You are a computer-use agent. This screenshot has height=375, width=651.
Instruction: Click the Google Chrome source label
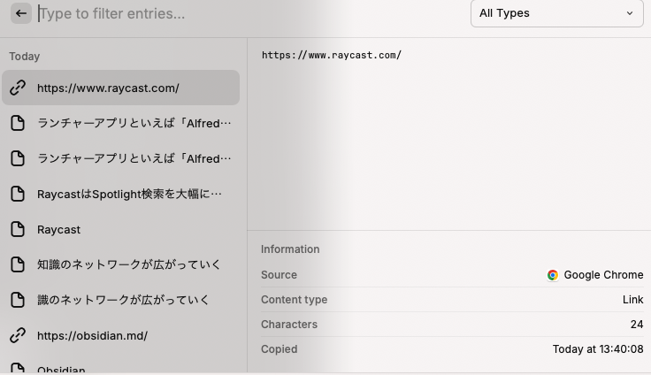click(603, 275)
